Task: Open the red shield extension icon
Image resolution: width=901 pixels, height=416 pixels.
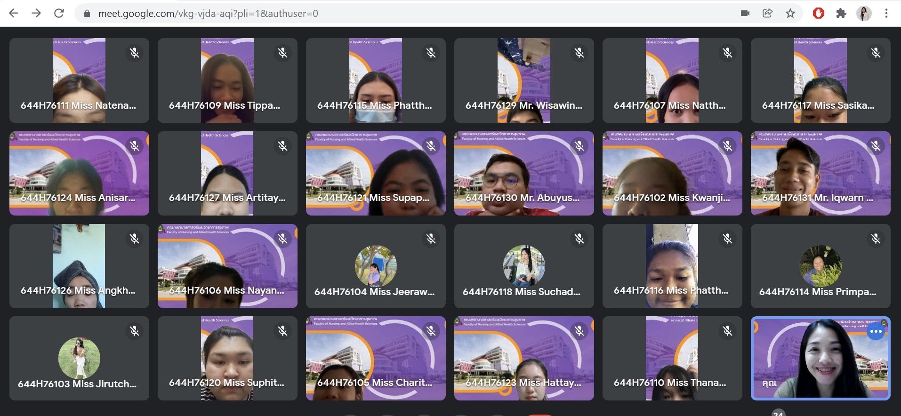Action: click(818, 13)
